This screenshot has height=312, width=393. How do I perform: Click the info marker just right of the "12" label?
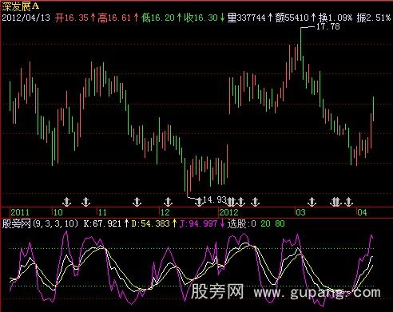[x=168, y=202]
